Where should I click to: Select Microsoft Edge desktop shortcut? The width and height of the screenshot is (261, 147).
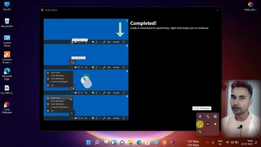pos(7,74)
